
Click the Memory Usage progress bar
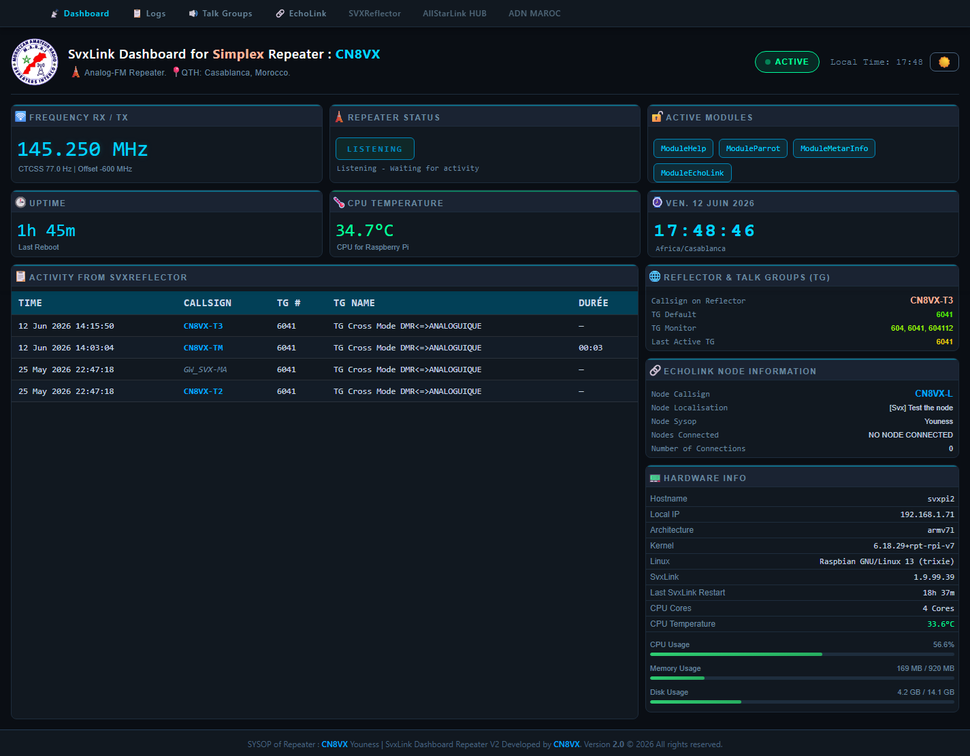802,678
